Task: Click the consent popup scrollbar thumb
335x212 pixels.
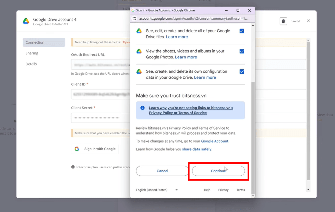Action: point(253,138)
